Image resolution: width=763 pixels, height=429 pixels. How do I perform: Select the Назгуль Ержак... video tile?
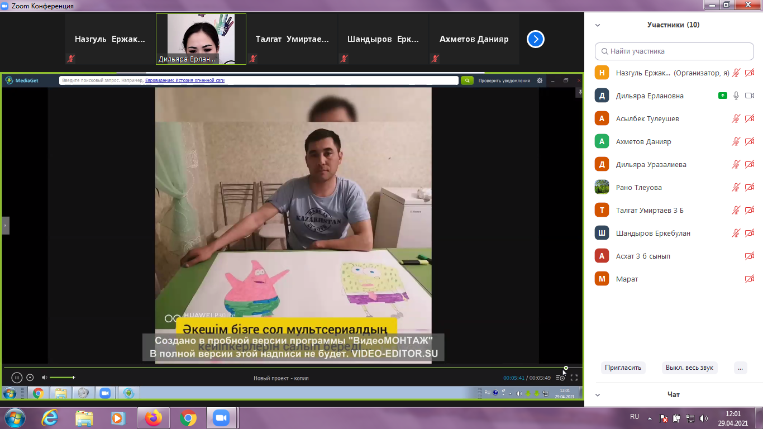click(x=110, y=39)
